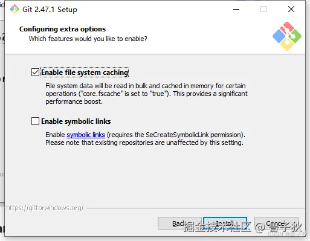Open the blue symbolic links hyperlink
Image resolution: width=310 pixels, height=241 pixels.
tap(86, 135)
